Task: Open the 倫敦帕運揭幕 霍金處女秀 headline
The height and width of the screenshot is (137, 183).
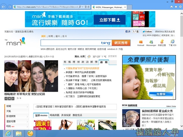Action: click(x=157, y=111)
